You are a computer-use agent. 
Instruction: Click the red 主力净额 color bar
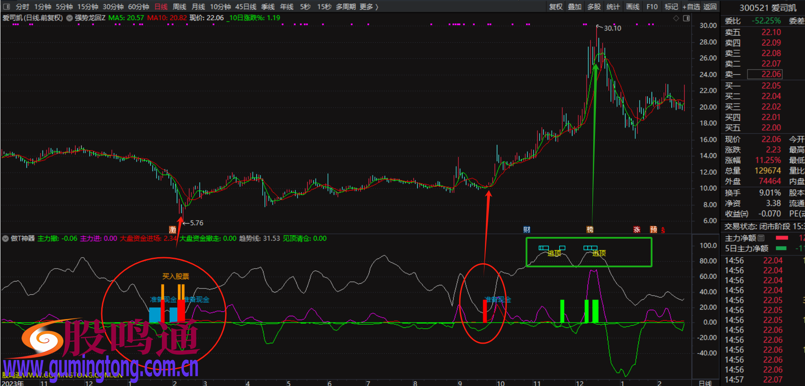coord(782,238)
